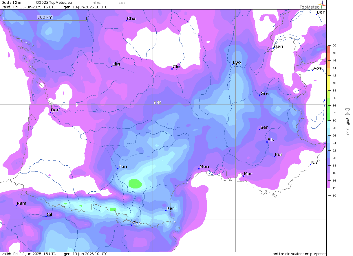Select the 'Cil' city label
353x256 pixels.
point(50,214)
